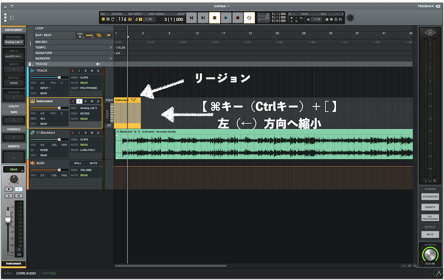Expand the TEMPO ruler row
Viewport: 444px width, 280px height.
[111, 47]
